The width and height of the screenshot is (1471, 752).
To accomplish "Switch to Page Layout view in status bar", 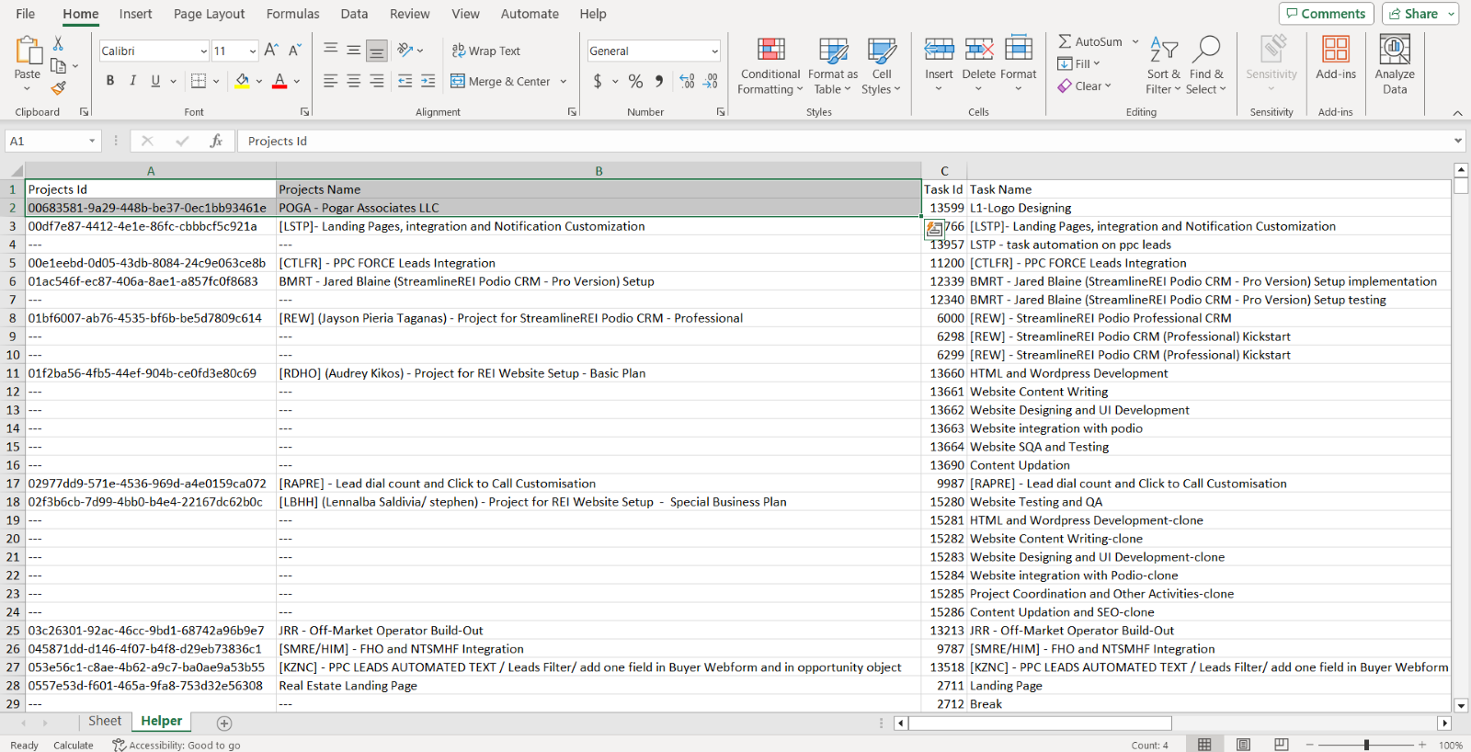I will click(1243, 745).
